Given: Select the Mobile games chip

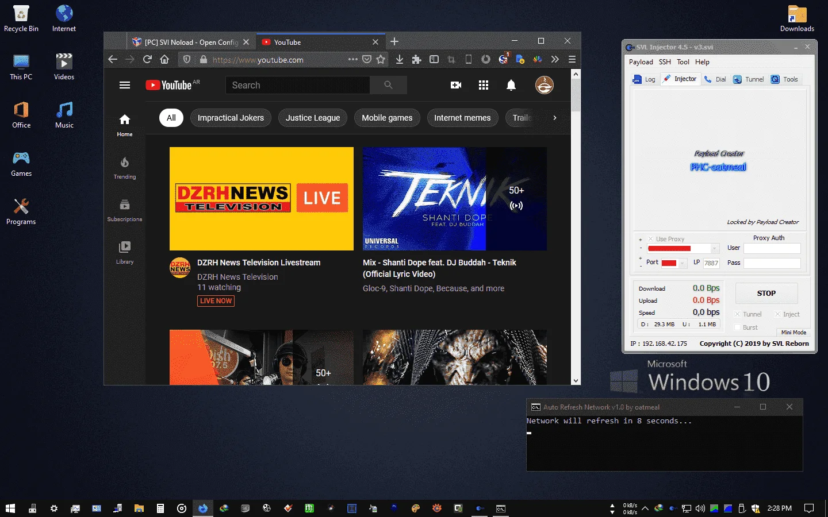Looking at the screenshot, I should point(387,118).
